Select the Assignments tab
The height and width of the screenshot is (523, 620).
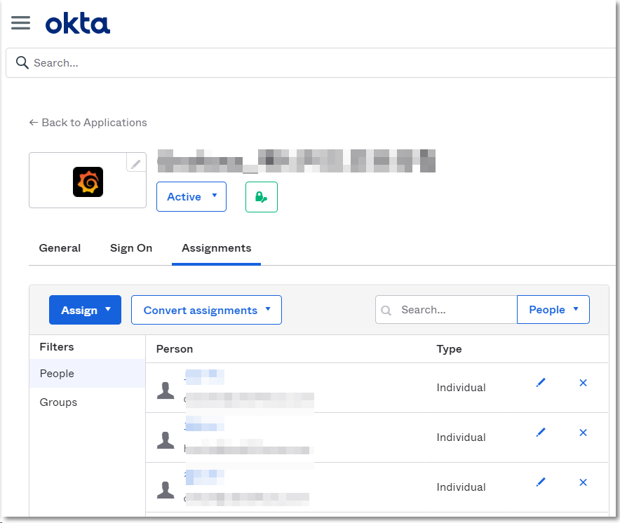click(216, 248)
